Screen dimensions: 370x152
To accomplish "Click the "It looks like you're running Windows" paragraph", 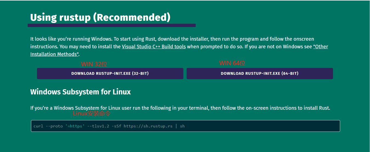I will 179,47.
